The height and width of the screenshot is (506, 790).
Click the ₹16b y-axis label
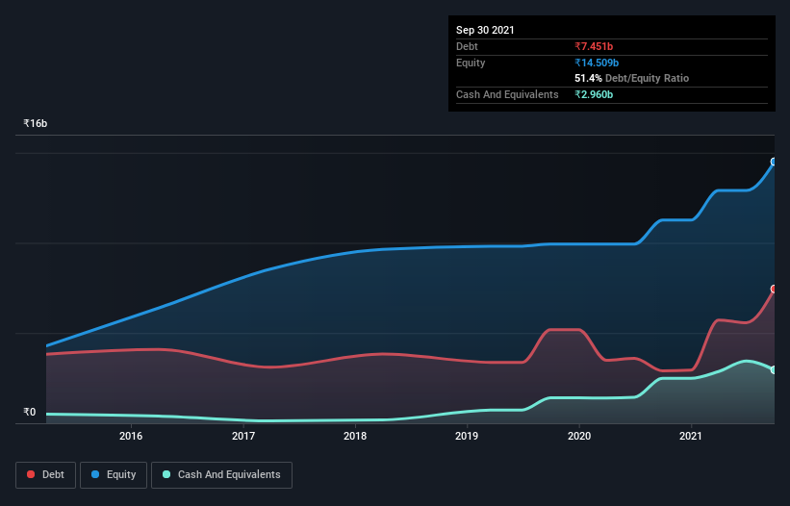(36, 123)
